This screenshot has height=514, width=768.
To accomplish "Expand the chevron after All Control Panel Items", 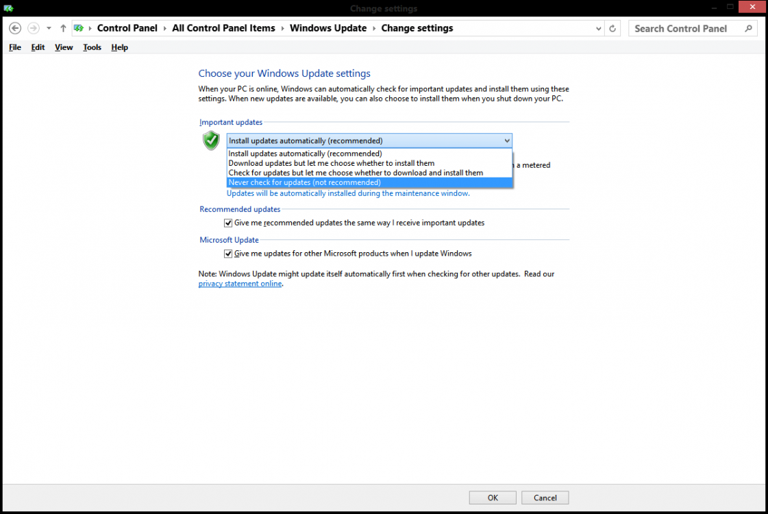I will pyautogui.click(x=283, y=28).
